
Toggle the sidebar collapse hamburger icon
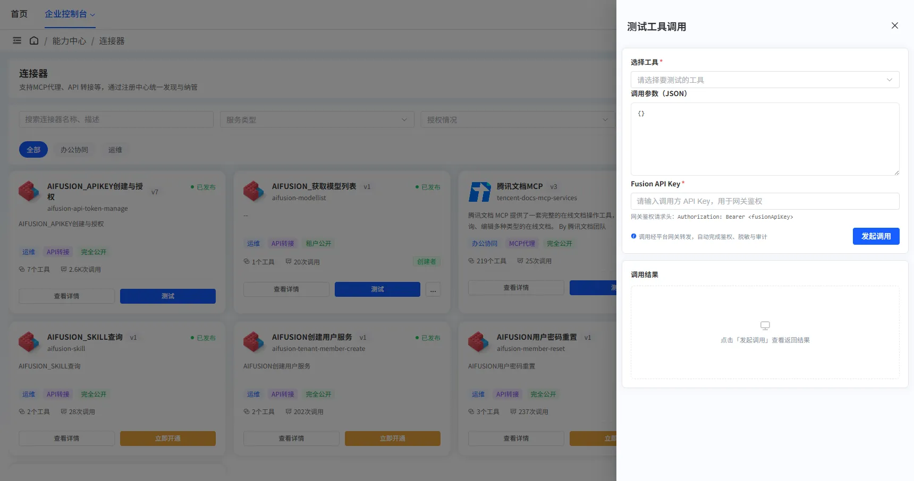[17, 40]
